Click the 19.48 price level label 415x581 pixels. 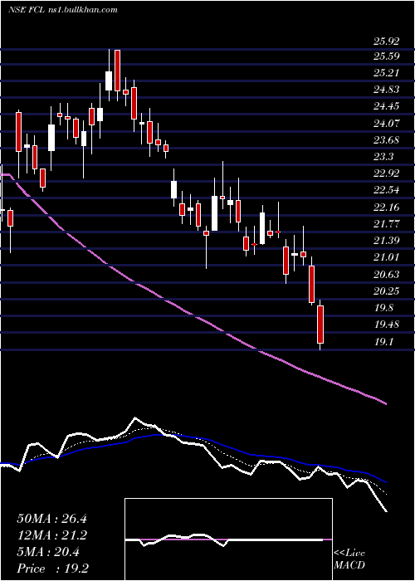pos(386,325)
